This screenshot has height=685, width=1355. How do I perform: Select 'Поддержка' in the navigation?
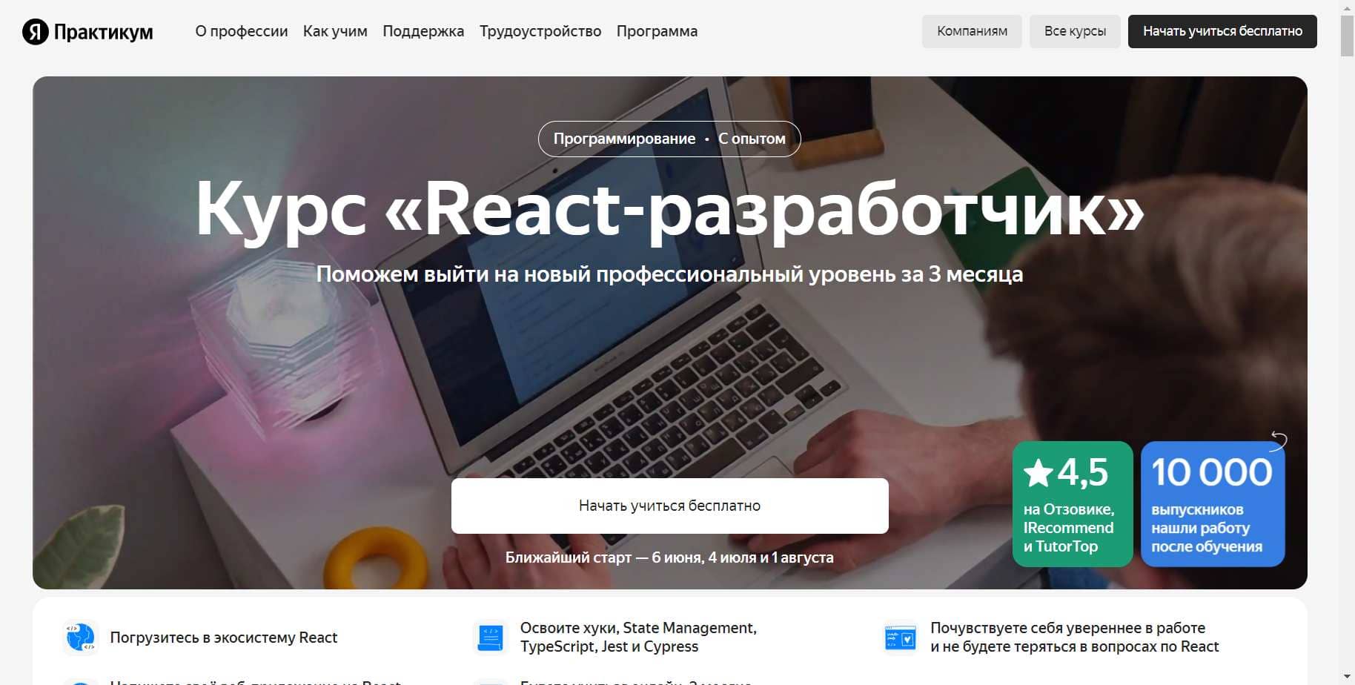(x=423, y=31)
